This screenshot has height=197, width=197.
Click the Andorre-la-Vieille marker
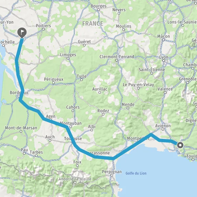(75, 182)
